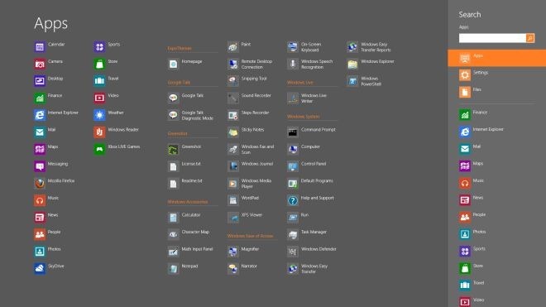This screenshot has width=546, height=307.
Task: Launch Windows Speech Recognition
Action: pyautogui.click(x=293, y=64)
